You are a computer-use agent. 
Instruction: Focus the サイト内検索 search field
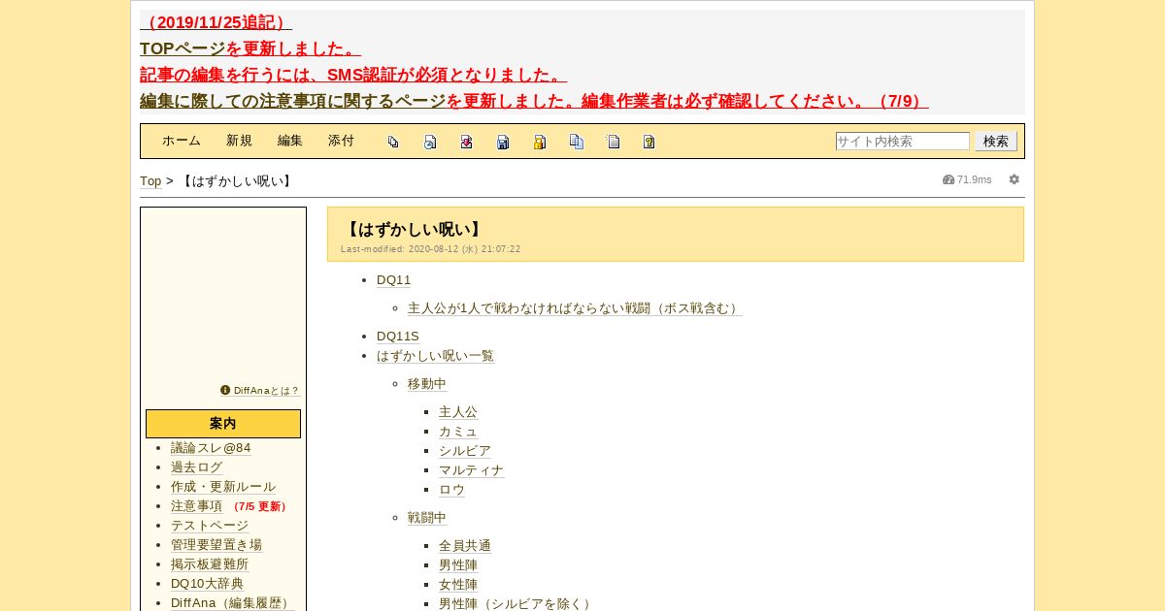tap(903, 142)
